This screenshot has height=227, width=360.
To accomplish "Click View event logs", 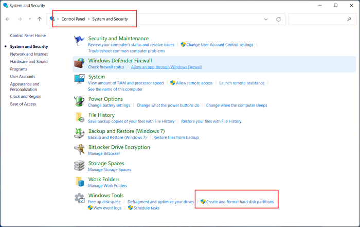I will tap(107, 208).
